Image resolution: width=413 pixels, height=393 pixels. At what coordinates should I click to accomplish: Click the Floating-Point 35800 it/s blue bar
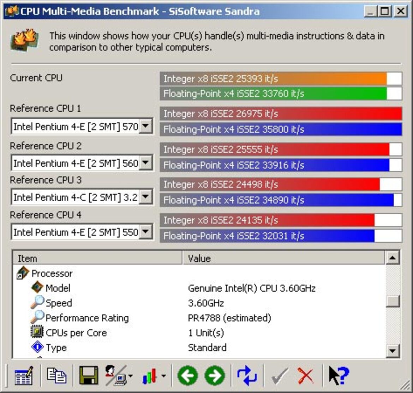(x=281, y=129)
